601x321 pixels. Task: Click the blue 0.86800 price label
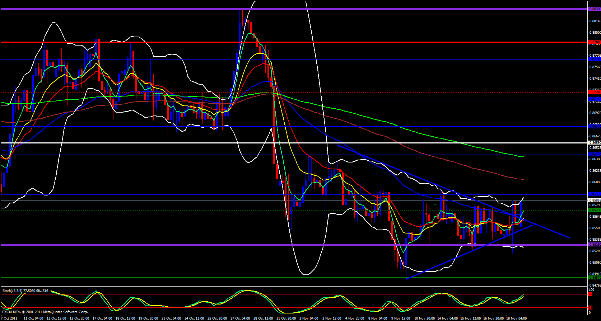[594, 126]
